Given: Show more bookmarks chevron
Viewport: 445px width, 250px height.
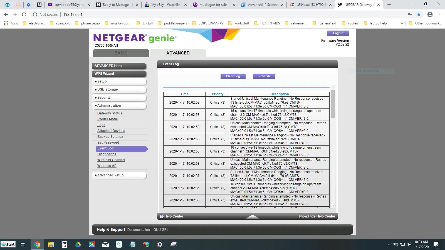Looking at the screenshot, I should point(401,23).
